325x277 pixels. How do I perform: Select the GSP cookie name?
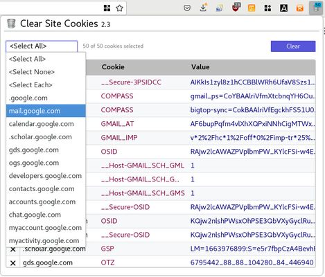[x=107, y=249]
